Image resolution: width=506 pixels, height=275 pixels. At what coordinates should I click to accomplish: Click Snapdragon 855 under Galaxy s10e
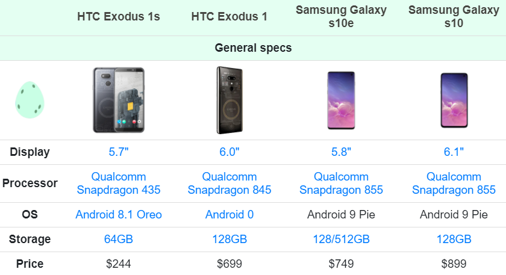341,183
